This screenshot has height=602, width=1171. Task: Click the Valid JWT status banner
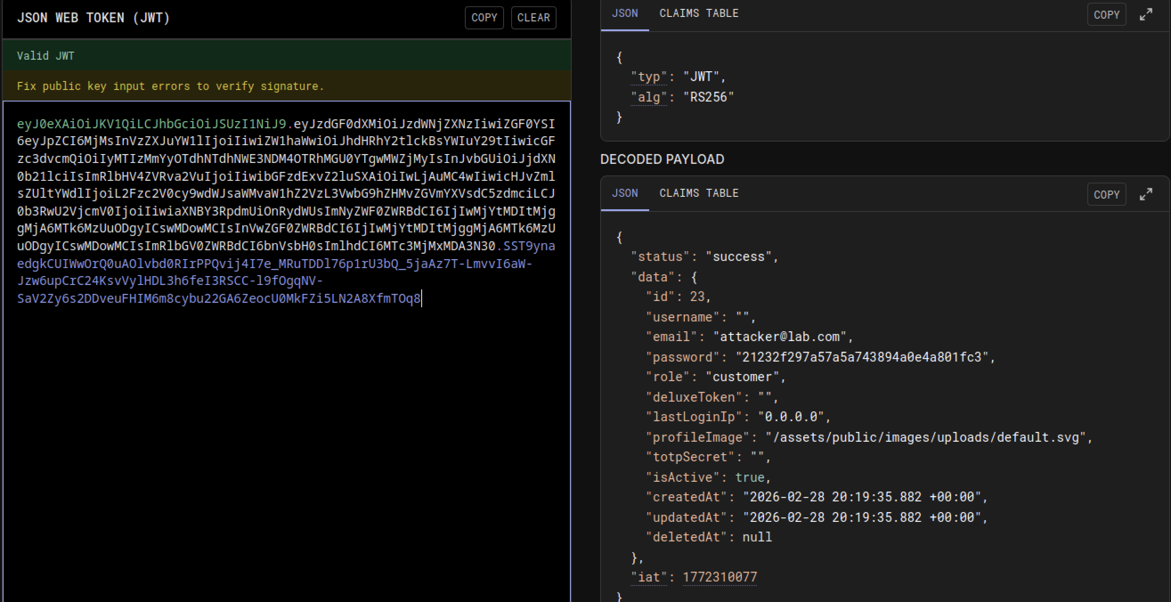pyautogui.click(x=286, y=56)
